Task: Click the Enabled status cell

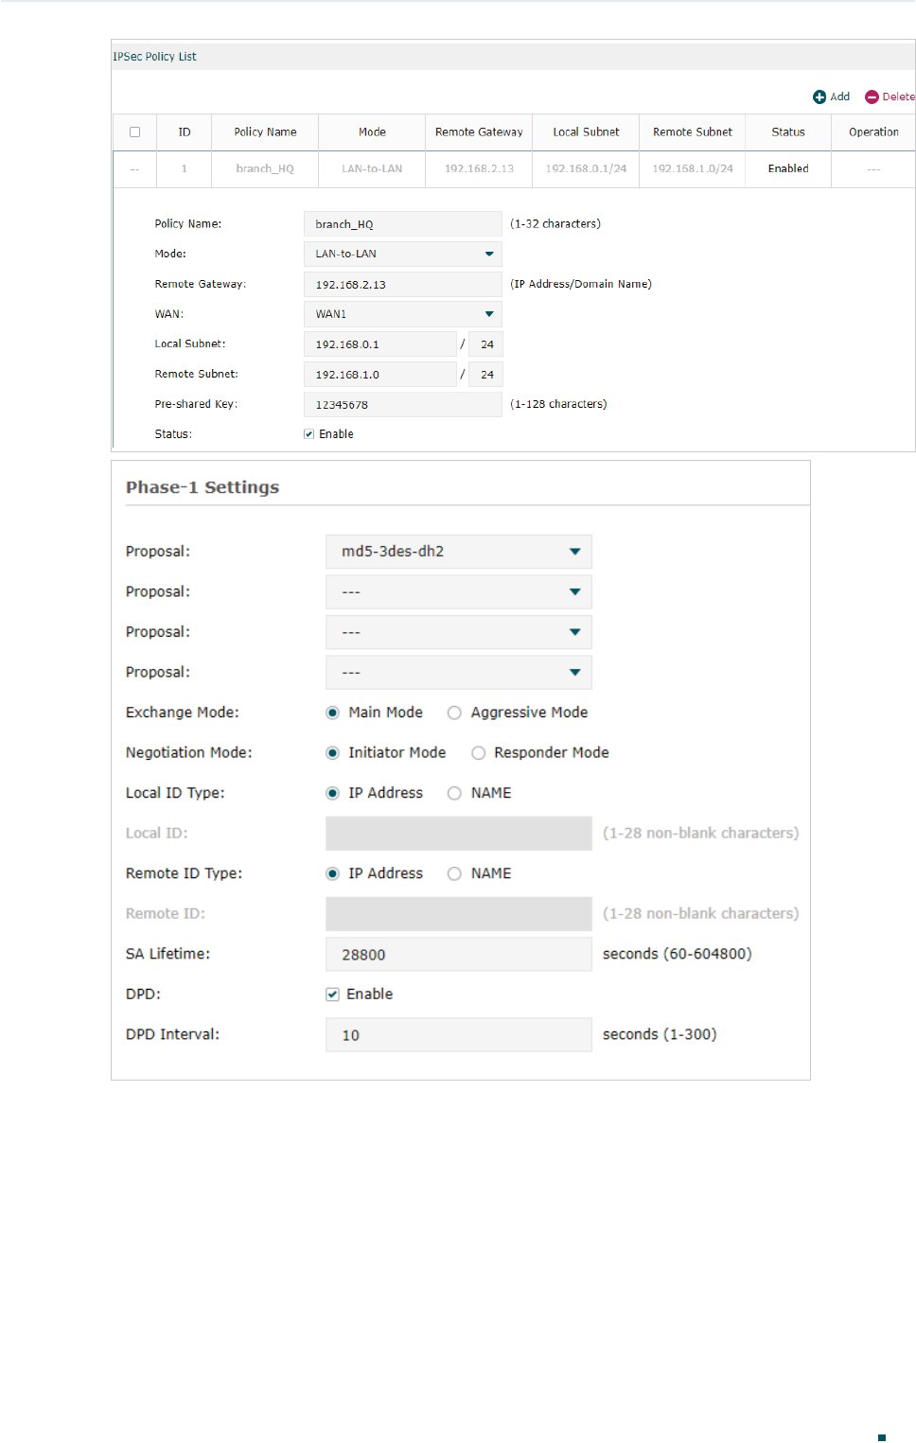Action: pyautogui.click(x=788, y=168)
